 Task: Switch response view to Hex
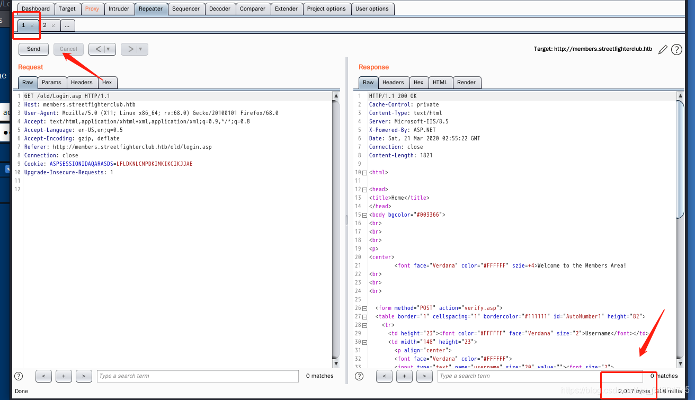(418, 82)
